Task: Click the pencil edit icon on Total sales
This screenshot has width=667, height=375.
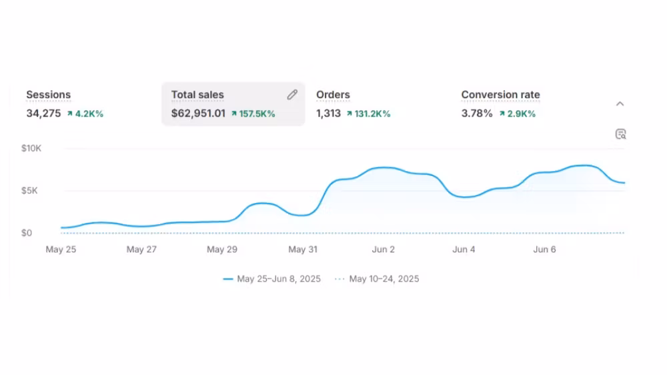Action: [x=292, y=95]
